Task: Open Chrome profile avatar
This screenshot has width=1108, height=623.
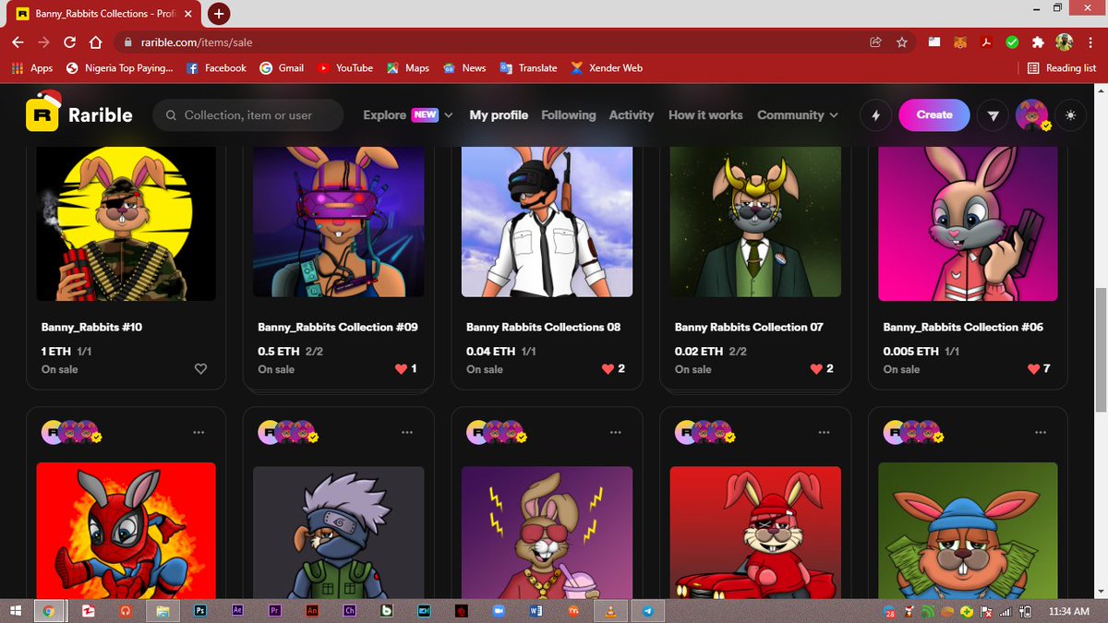Action: pos(1064,42)
